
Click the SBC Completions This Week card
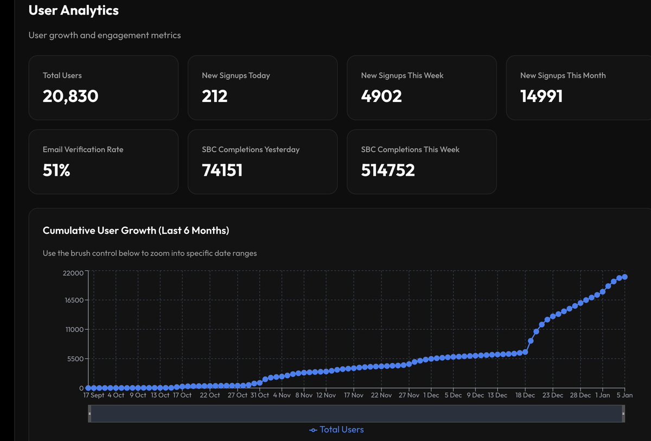pyautogui.click(x=422, y=162)
